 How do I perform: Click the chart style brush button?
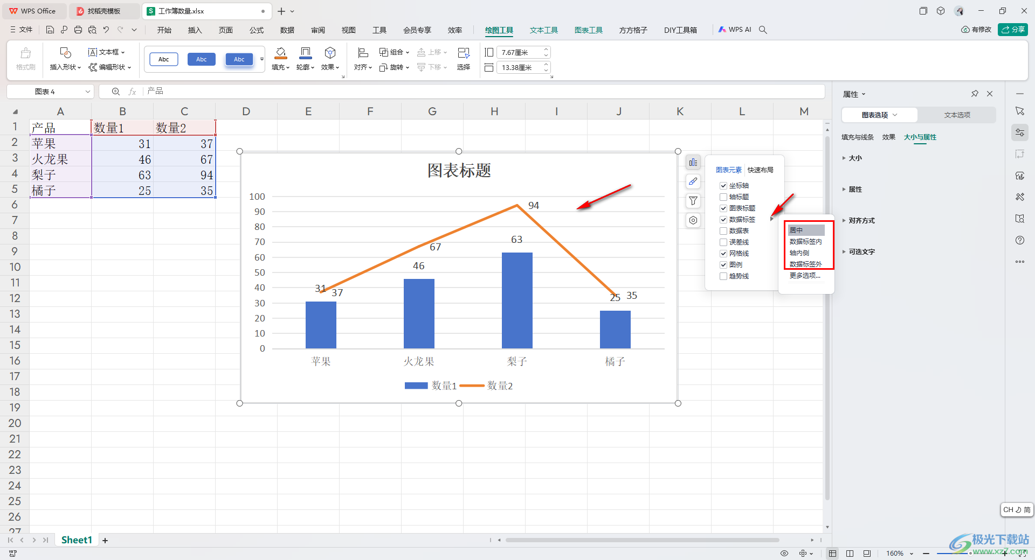tap(693, 181)
